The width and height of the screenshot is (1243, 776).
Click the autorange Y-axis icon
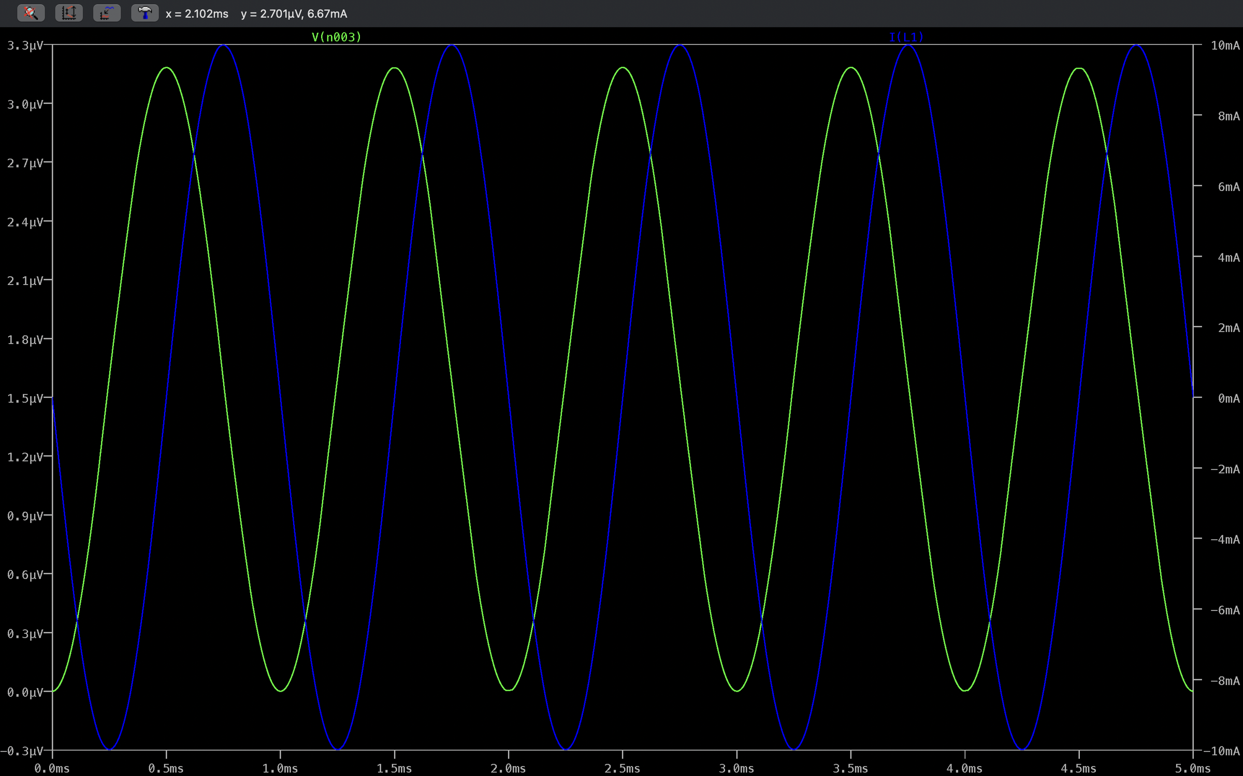(x=69, y=13)
